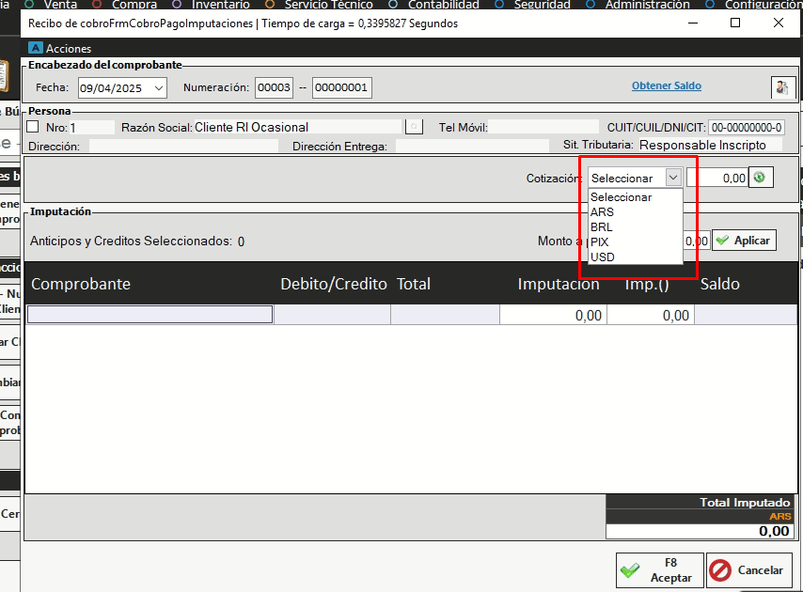This screenshot has height=592, width=803.
Task: Click the person lookup icon in header
Action: click(781, 87)
